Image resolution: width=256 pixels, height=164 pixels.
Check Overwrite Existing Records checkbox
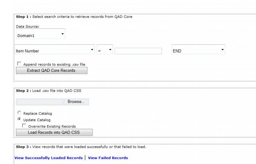point(24,126)
